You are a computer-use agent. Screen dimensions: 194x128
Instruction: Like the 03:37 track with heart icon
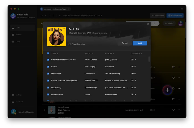pyautogui.click(x=173, y=78)
